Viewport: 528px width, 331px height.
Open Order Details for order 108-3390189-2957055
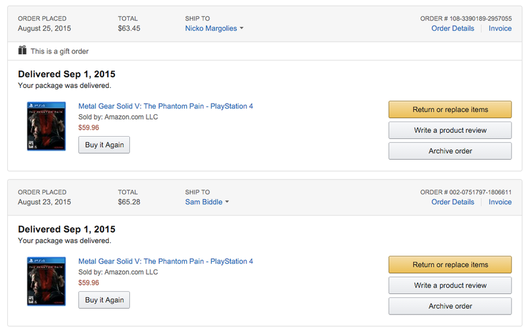click(x=453, y=28)
